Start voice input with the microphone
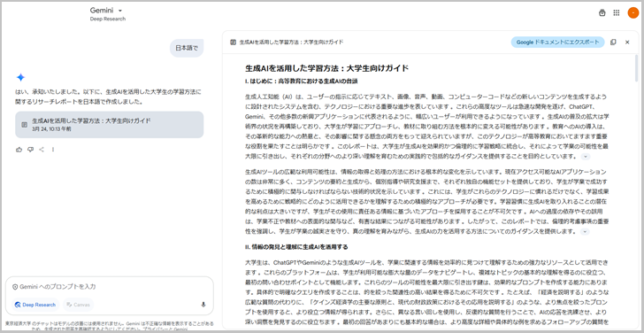 coord(203,305)
